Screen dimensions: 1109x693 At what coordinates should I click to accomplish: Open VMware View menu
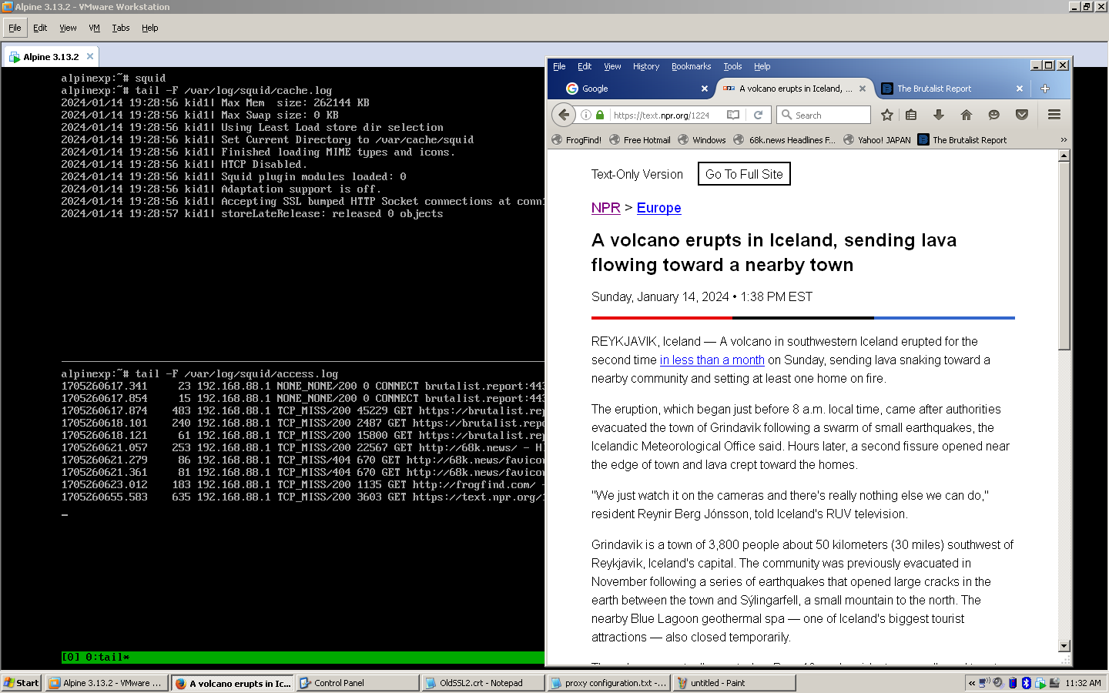pos(68,28)
